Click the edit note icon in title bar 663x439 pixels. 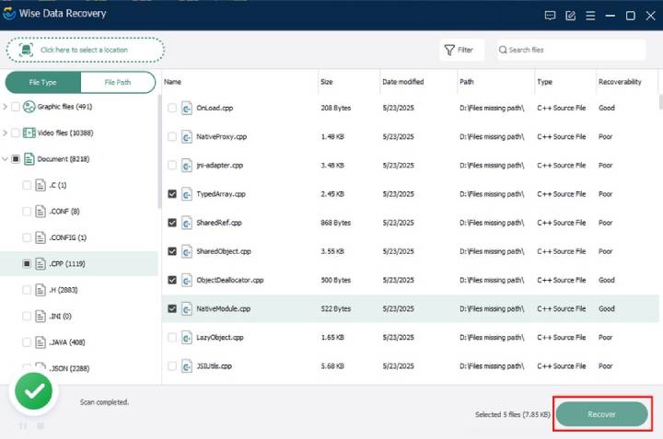tap(570, 16)
